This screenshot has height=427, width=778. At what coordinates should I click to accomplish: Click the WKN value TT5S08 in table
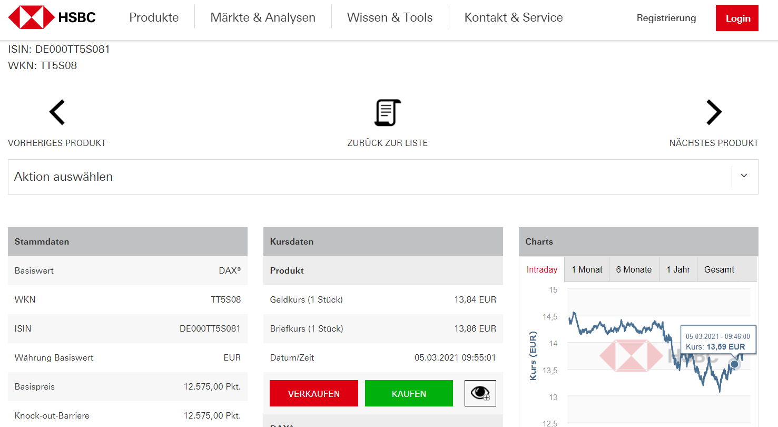tap(225, 299)
